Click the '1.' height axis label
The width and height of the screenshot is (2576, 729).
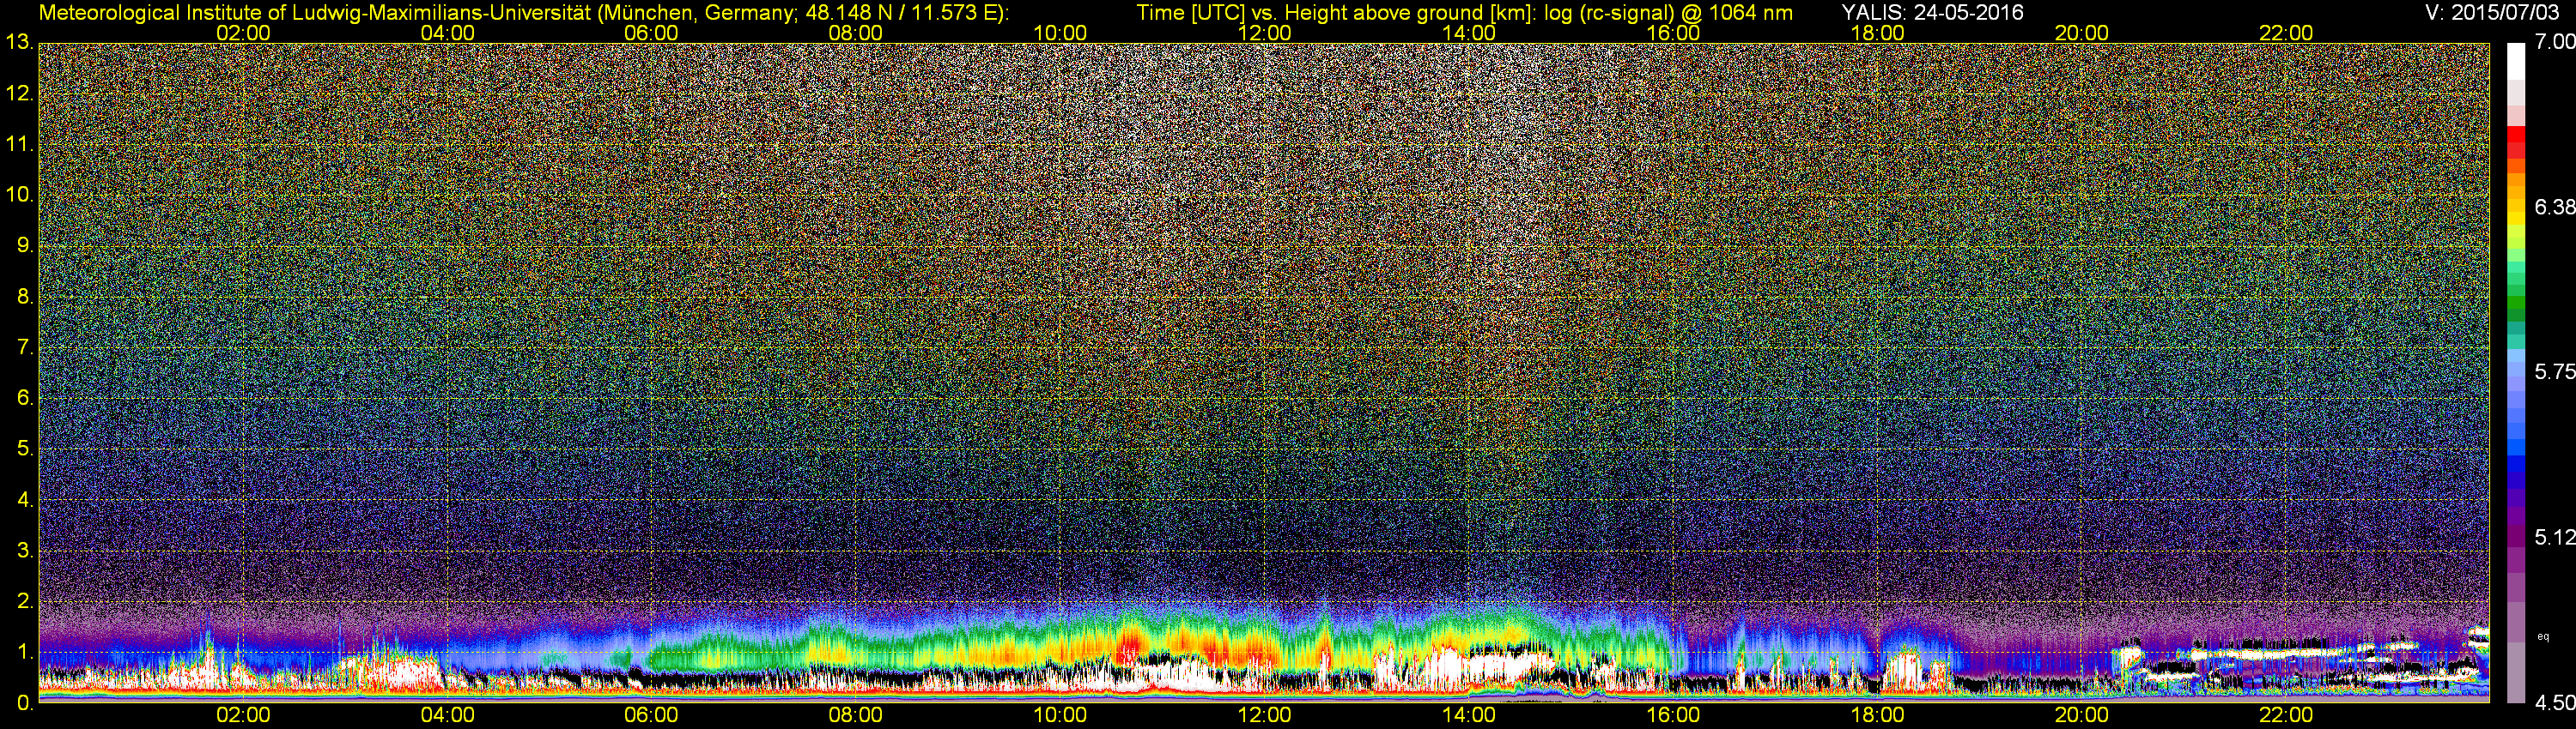pos(24,652)
